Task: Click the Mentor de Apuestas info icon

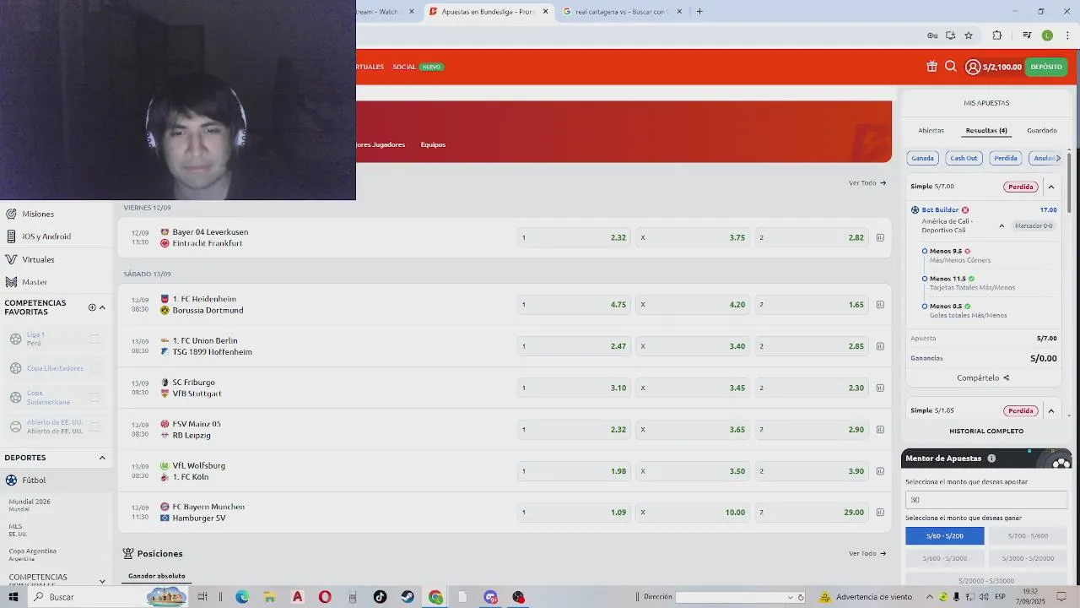Action: click(x=991, y=459)
